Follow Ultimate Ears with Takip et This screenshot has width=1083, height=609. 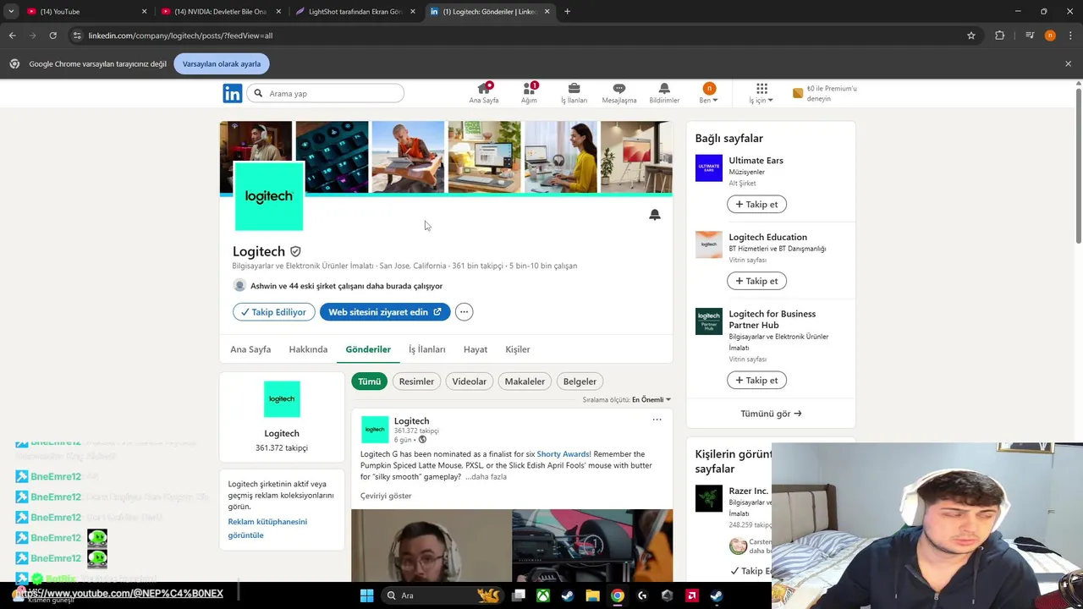(756, 204)
